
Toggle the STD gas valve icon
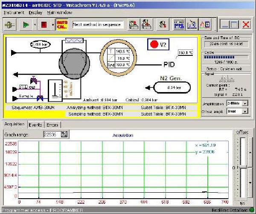[x=33, y=81]
